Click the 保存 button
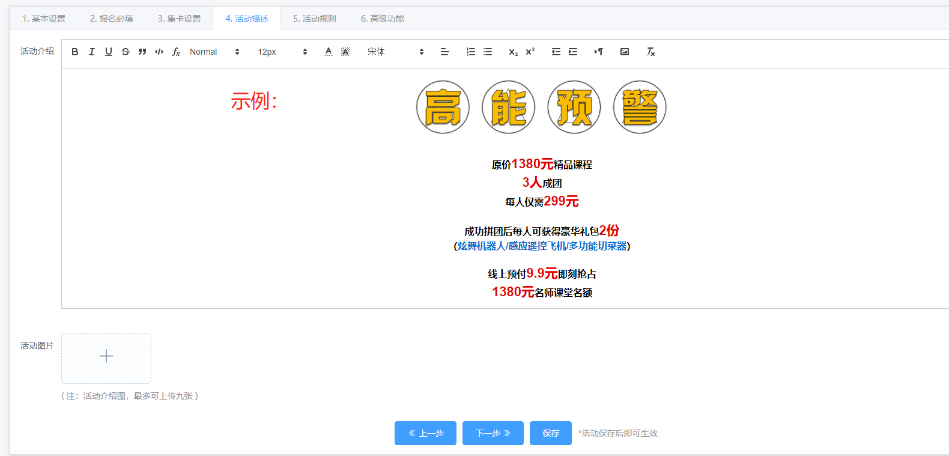Screen dimensions: 949x456 (x=551, y=433)
